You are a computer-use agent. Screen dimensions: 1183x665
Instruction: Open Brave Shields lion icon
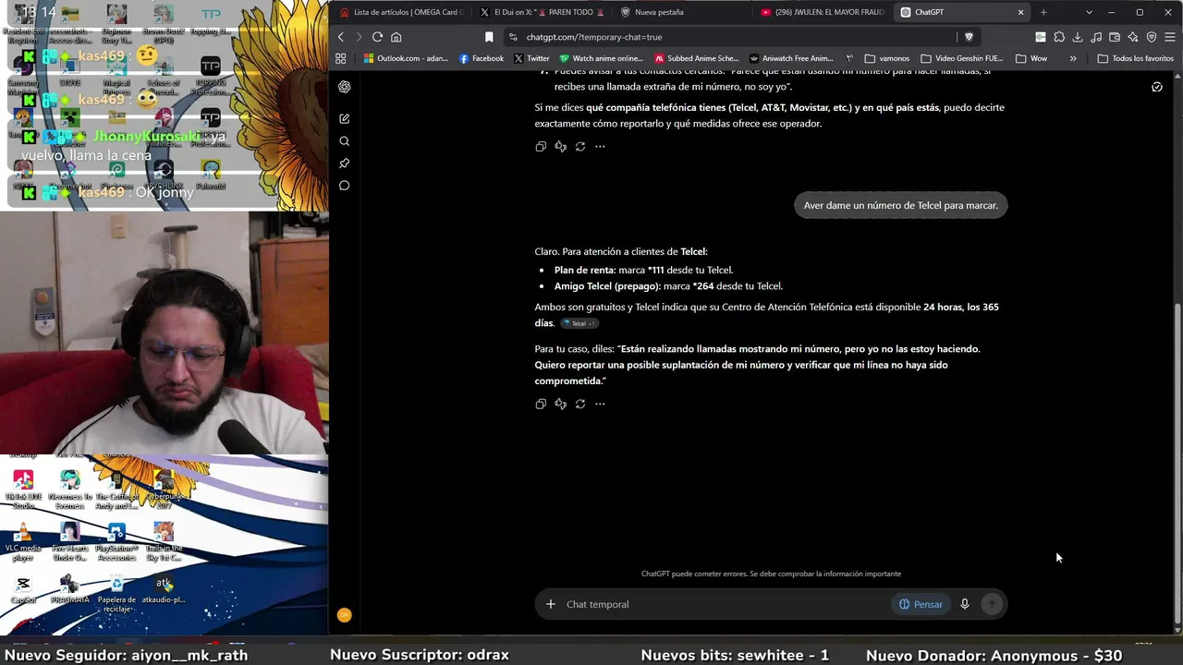tap(969, 37)
